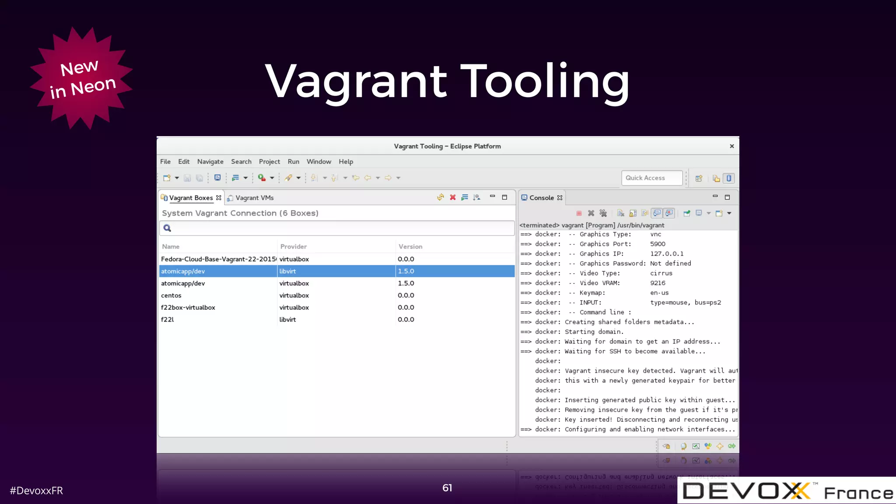896x504 pixels.
Task: Select the blue Vagrant perspective button
Action: [x=729, y=178]
